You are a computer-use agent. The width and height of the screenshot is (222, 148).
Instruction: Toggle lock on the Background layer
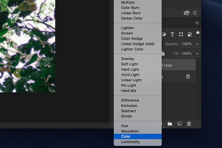click(188, 76)
